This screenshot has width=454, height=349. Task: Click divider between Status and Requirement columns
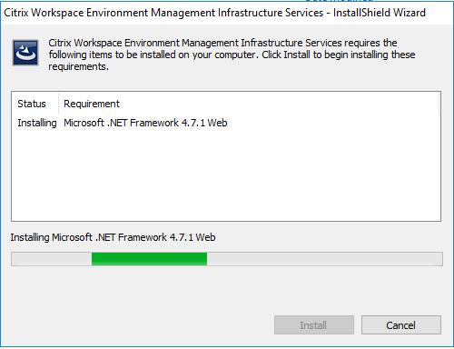(58, 104)
